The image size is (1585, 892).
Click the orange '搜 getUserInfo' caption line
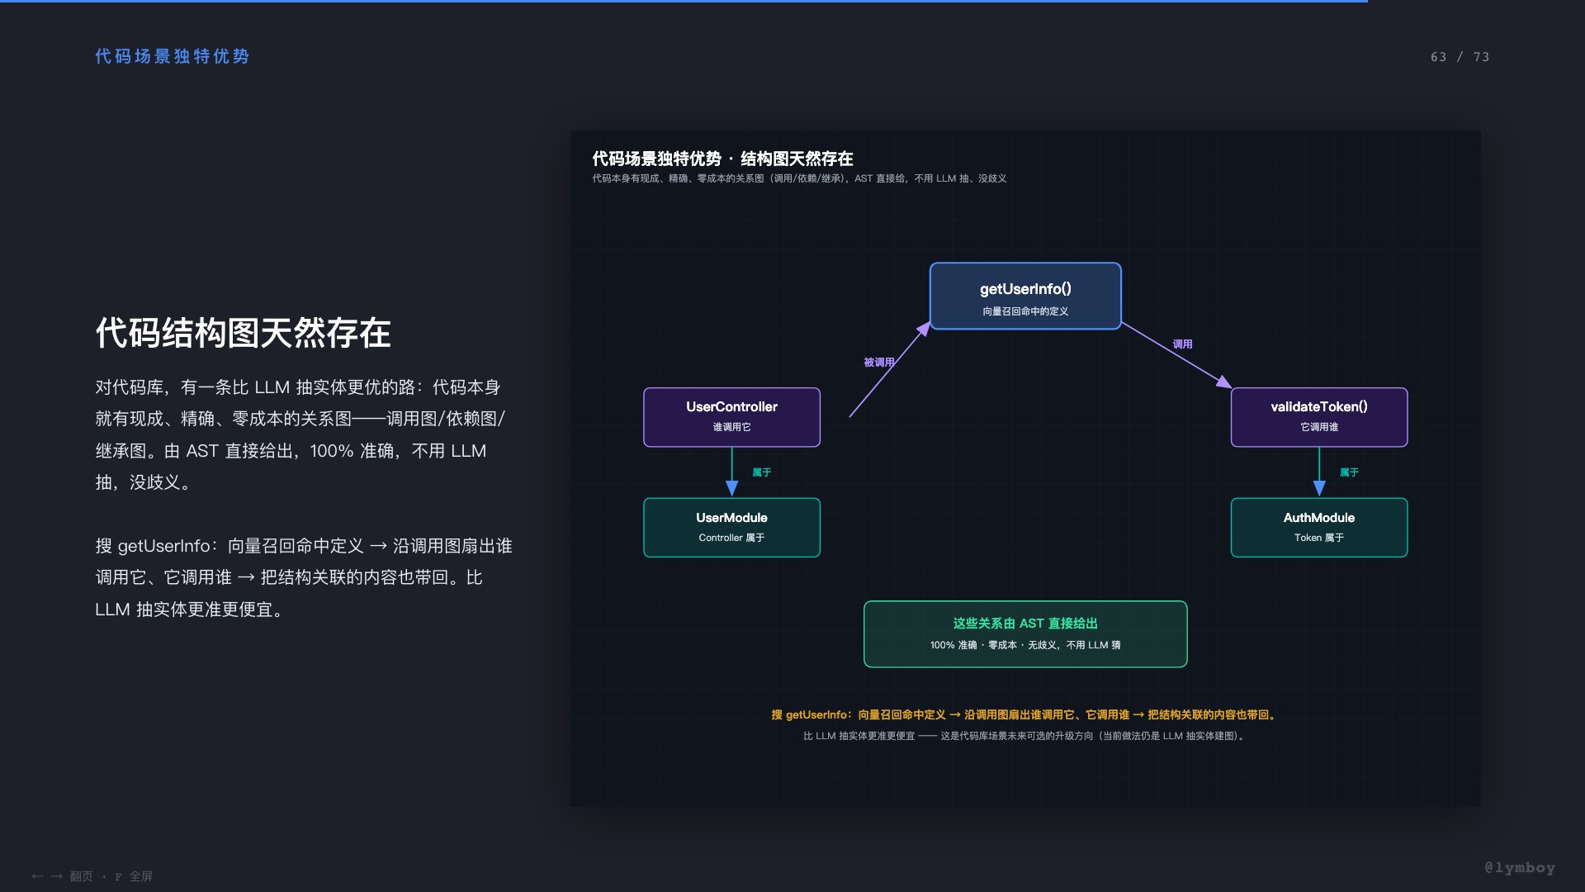(x=1025, y=714)
